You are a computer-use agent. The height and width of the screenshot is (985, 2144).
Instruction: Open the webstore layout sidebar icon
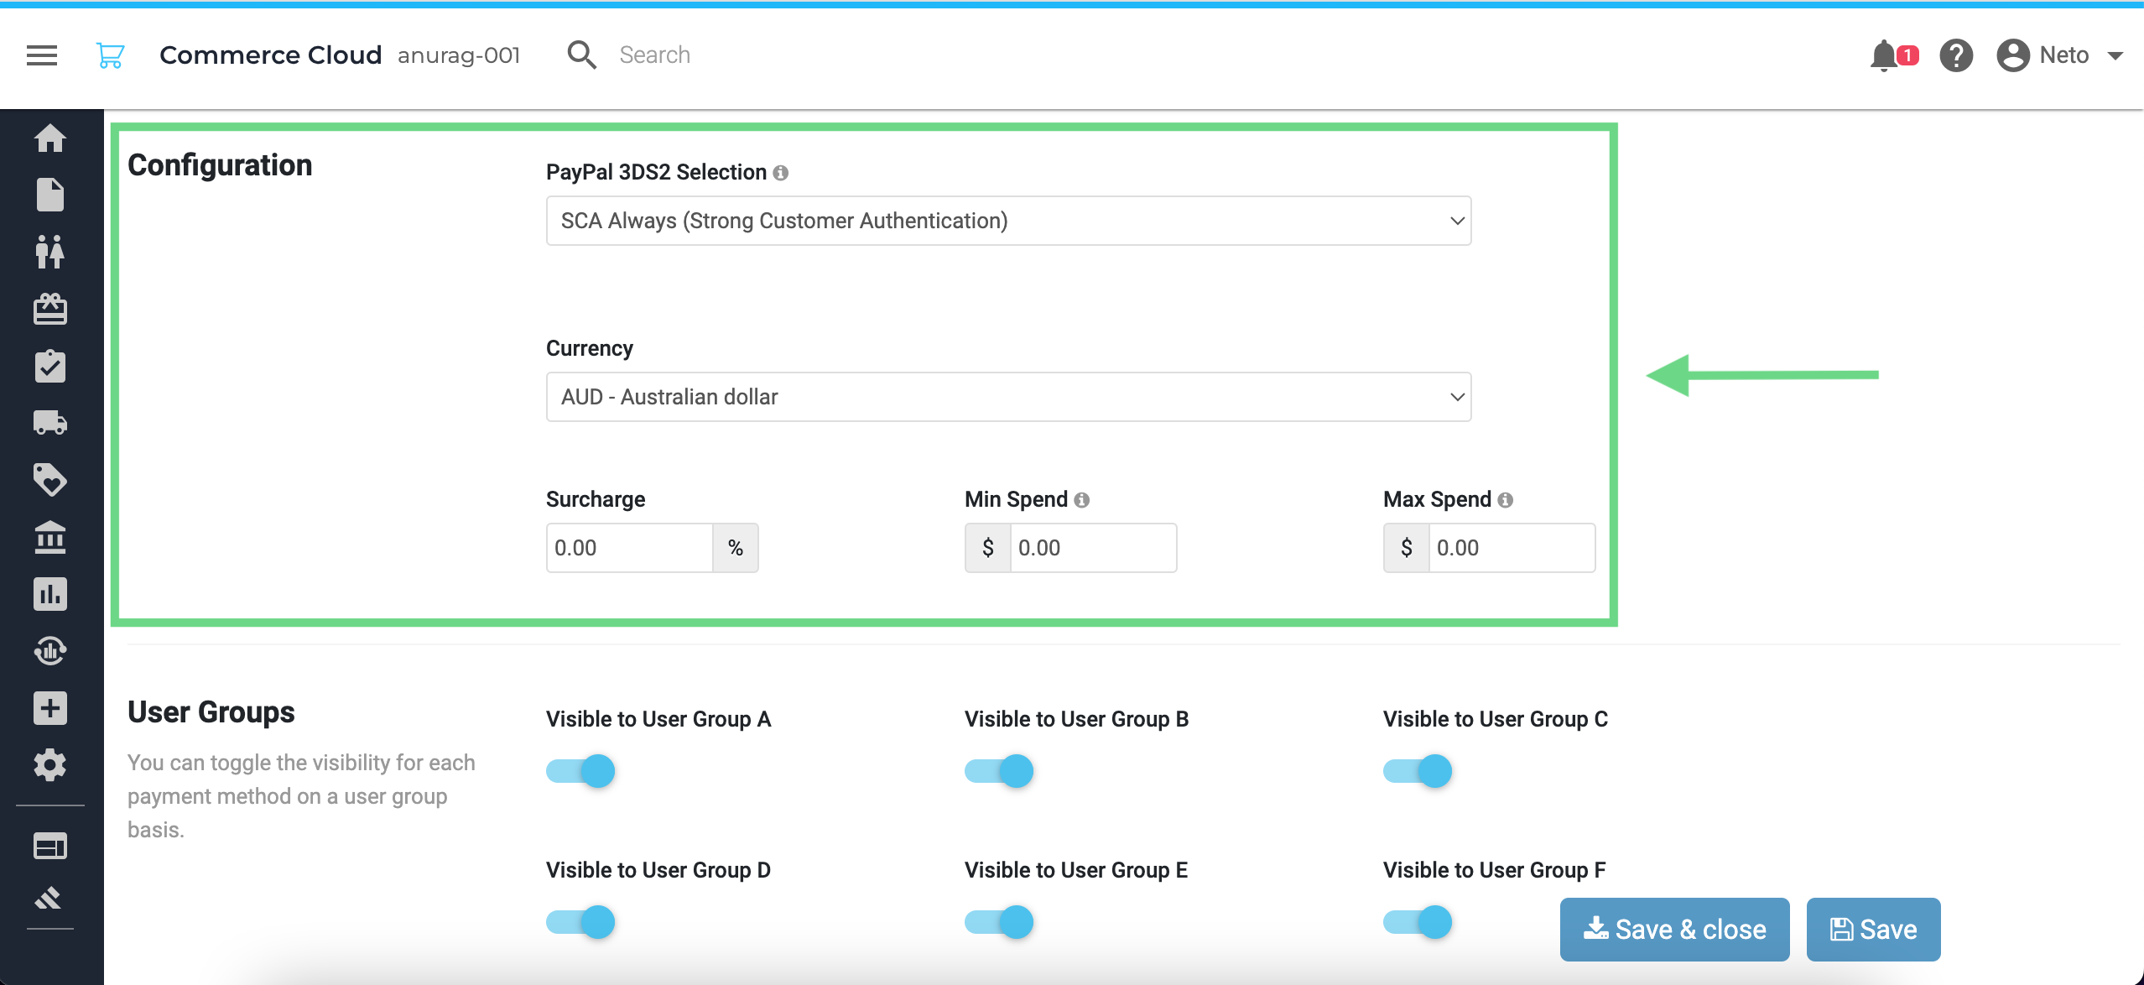click(x=50, y=847)
